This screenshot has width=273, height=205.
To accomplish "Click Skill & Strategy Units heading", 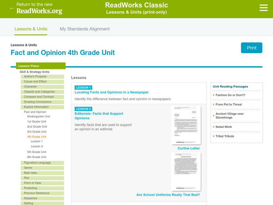I will (x=34, y=72).
